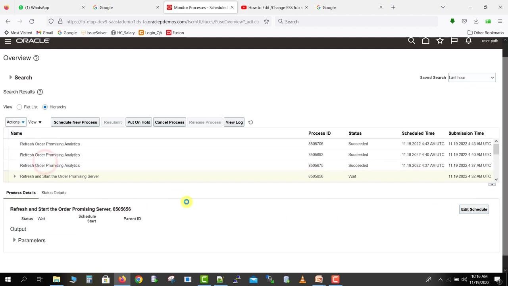Click the Edit Schedule button

(x=474, y=209)
